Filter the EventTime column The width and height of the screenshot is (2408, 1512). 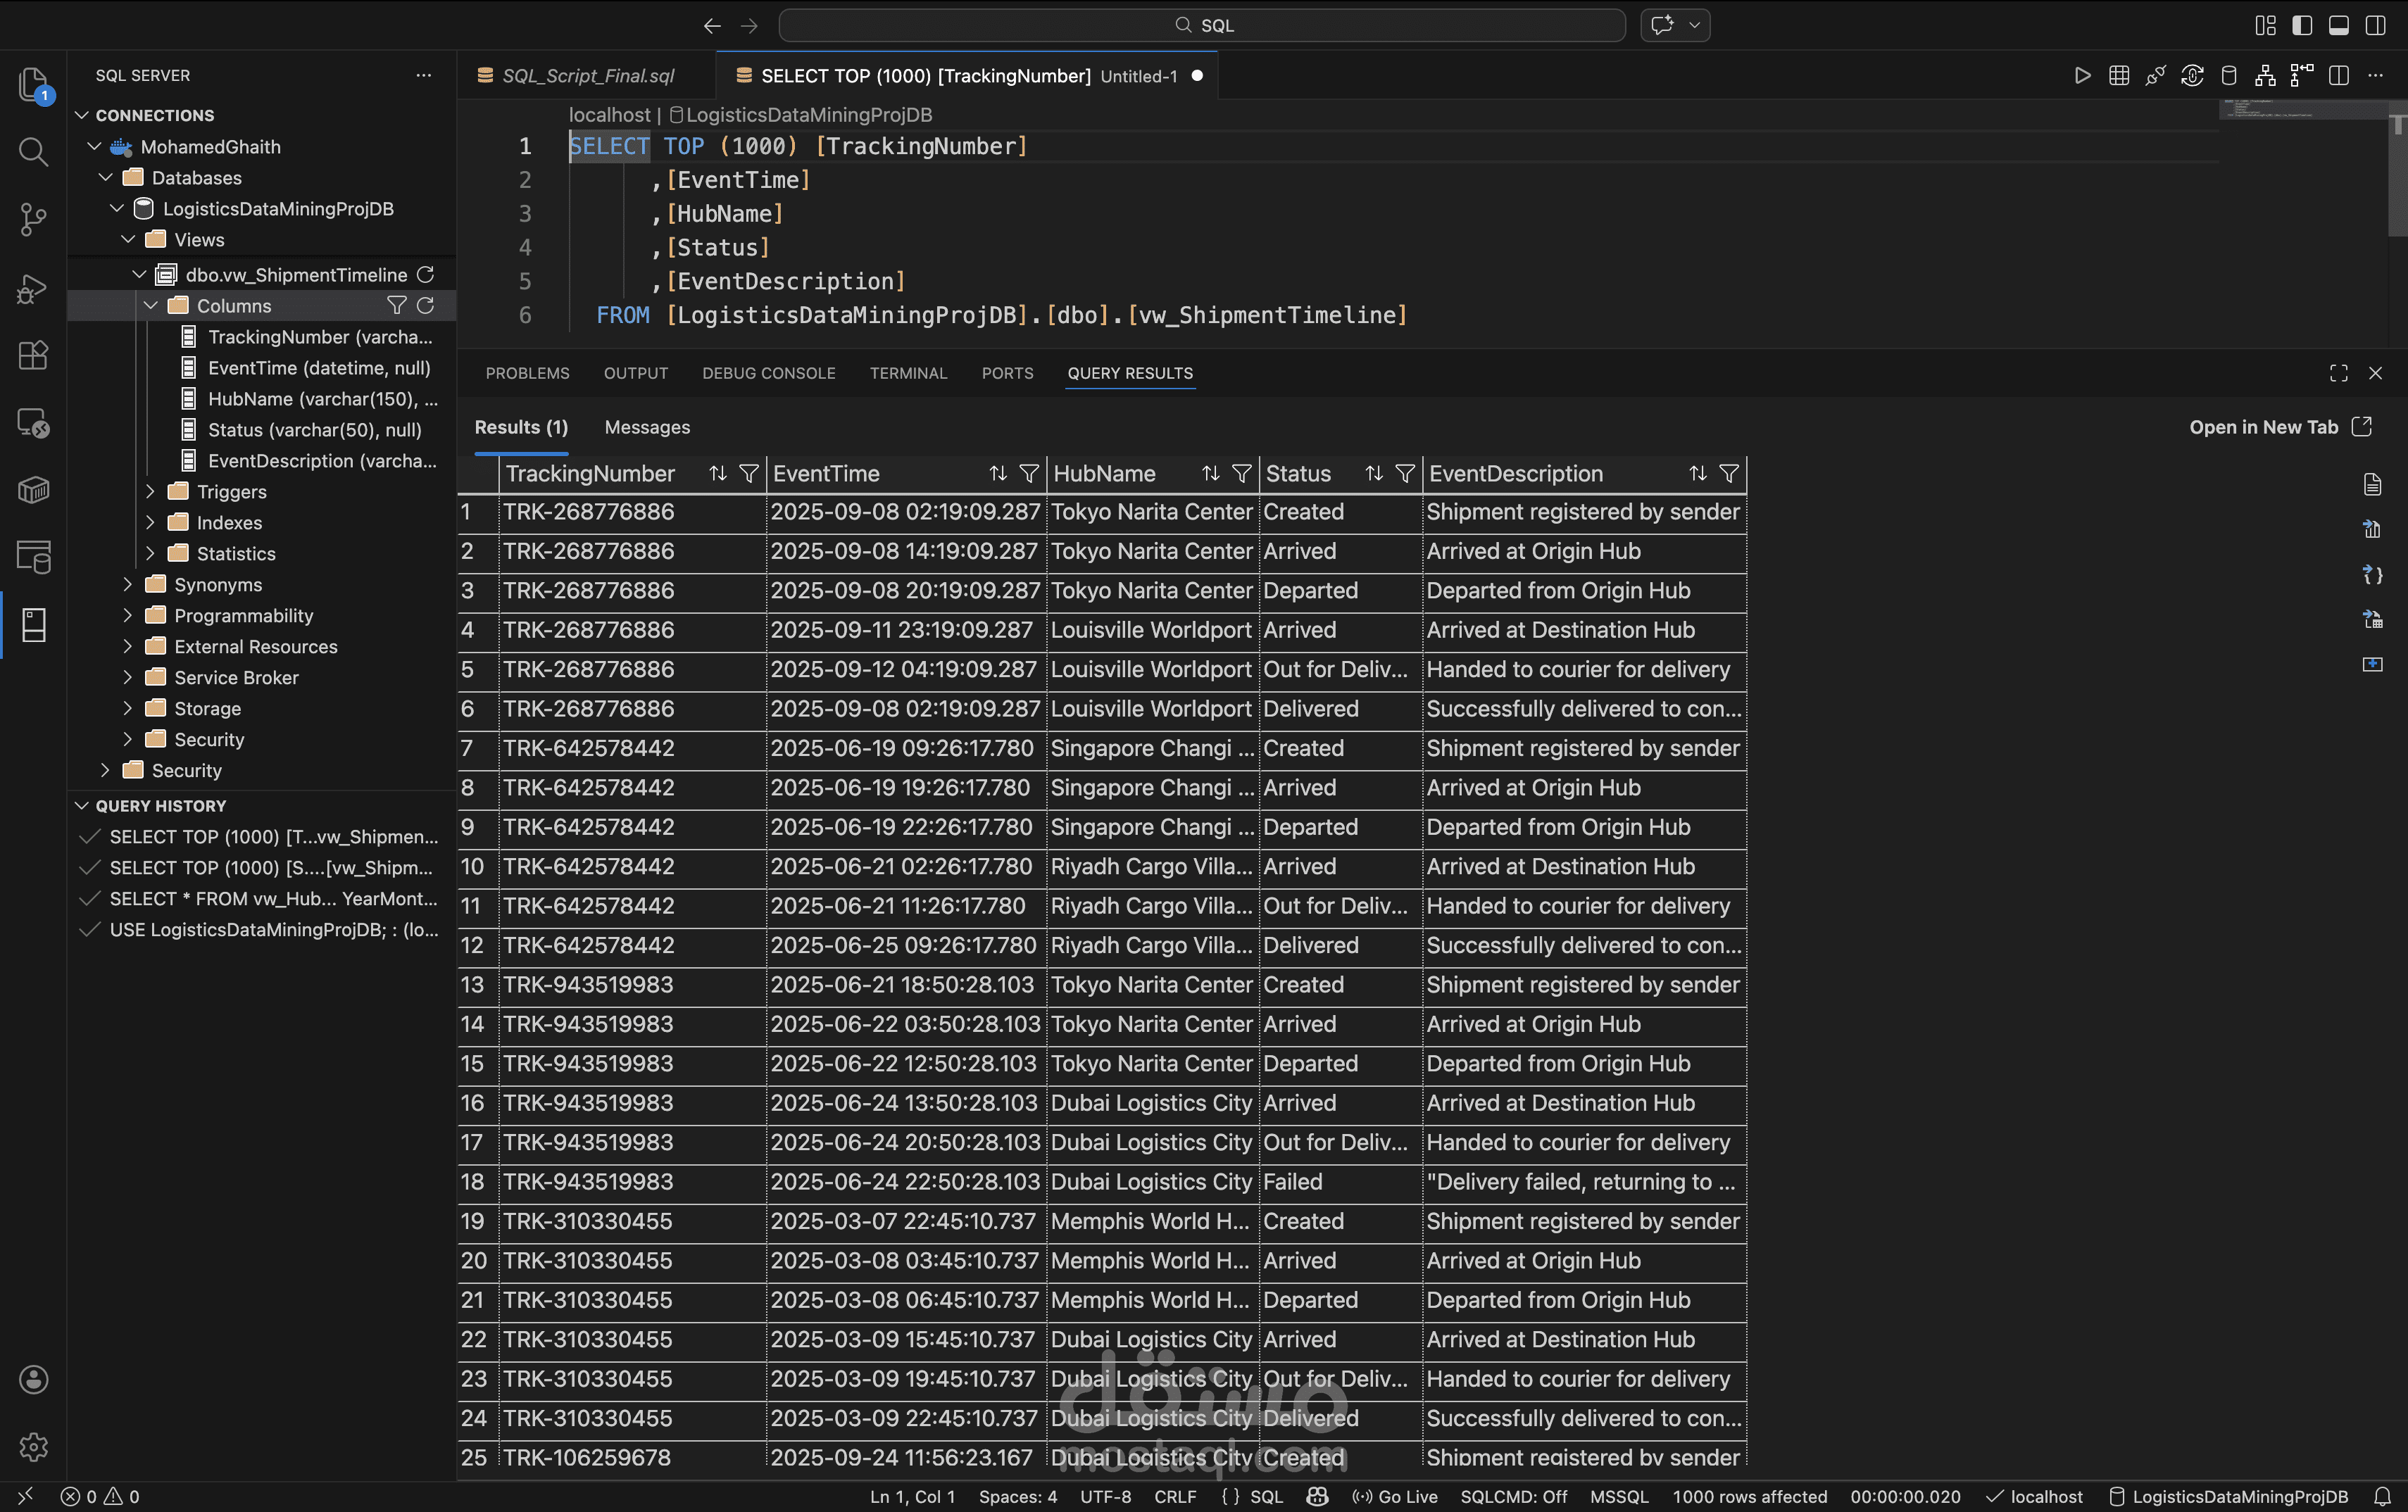[x=1029, y=474]
